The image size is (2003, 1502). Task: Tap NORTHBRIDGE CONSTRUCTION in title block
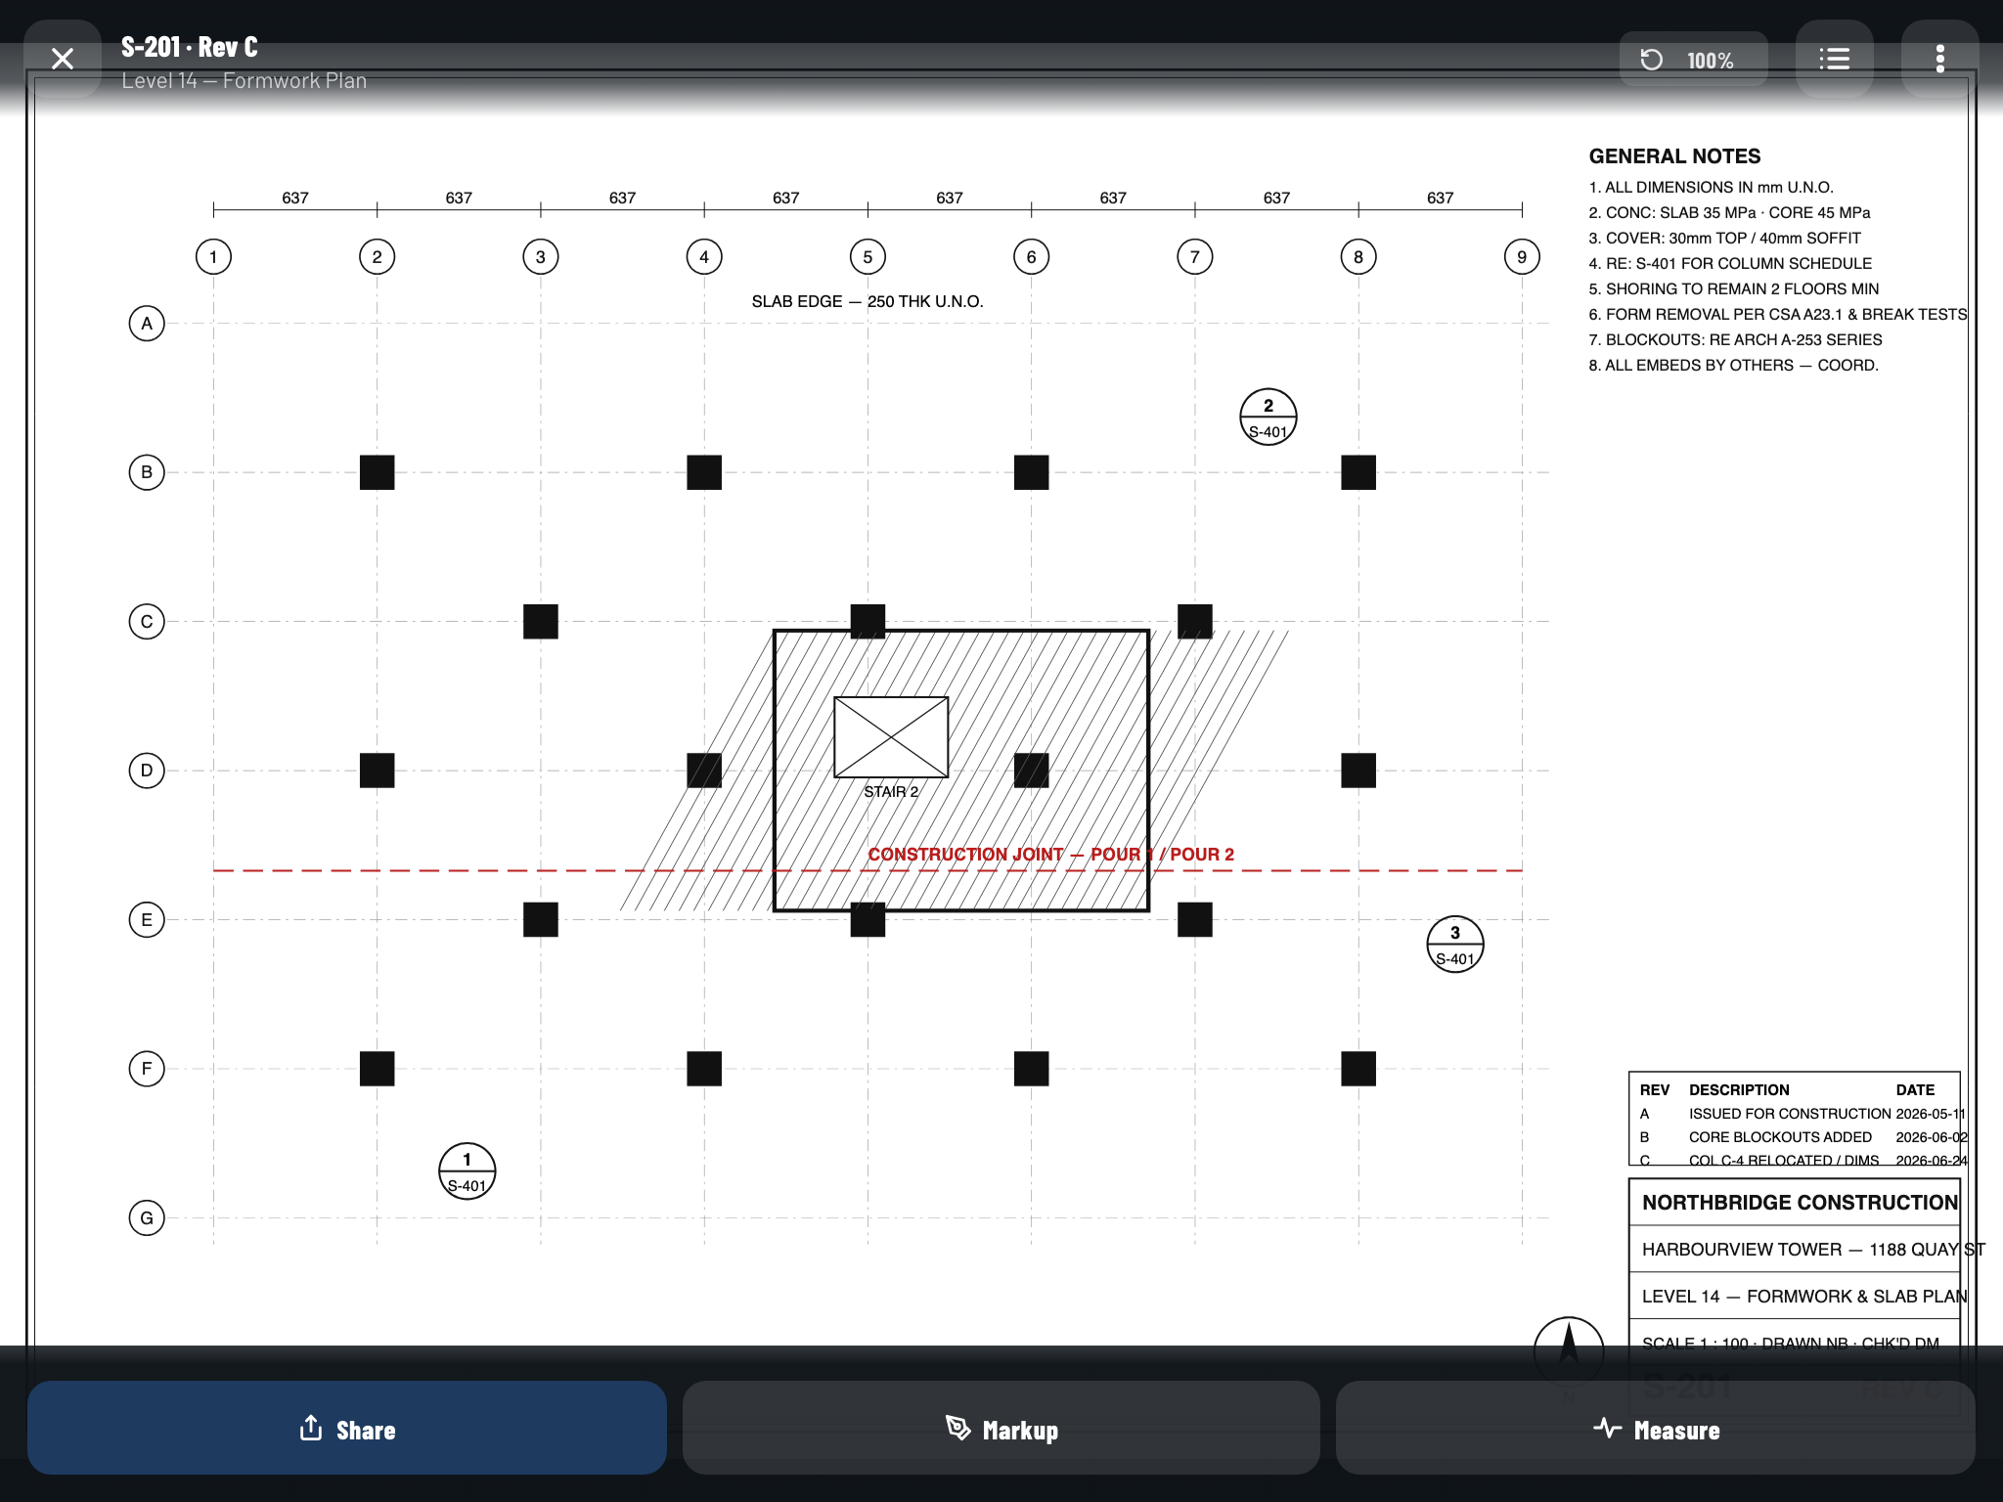click(1800, 1203)
